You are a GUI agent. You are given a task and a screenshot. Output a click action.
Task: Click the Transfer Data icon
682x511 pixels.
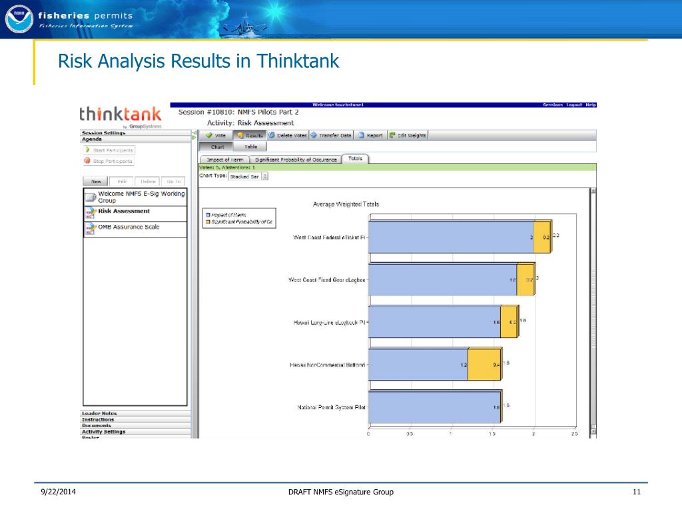click(314, 135)
